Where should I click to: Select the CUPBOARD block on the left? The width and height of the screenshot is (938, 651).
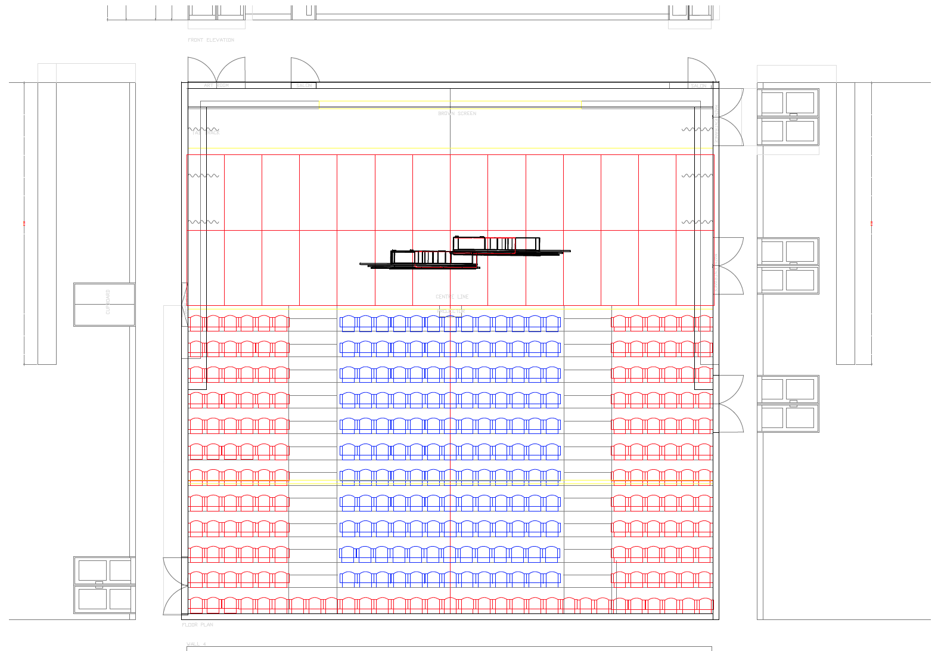(x=104, y=304)
